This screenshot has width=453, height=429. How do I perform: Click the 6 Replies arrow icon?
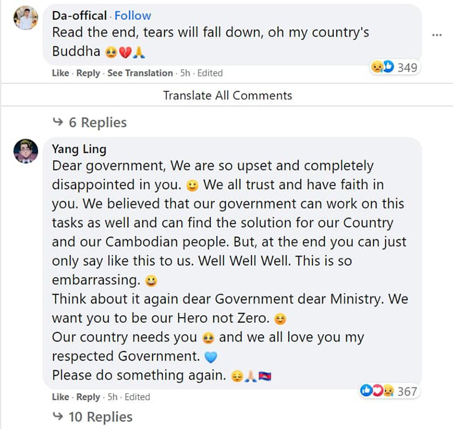click(x=58, y=122)
